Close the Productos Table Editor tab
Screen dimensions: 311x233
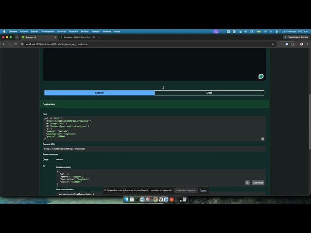pyautogui.click(x=94, y=37)
